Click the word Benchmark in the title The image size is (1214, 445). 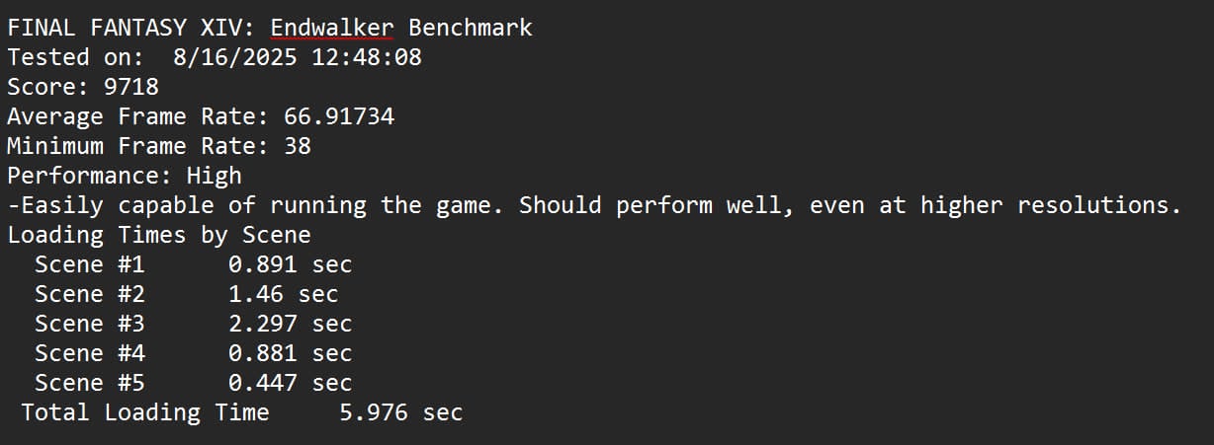pos(471,28)
